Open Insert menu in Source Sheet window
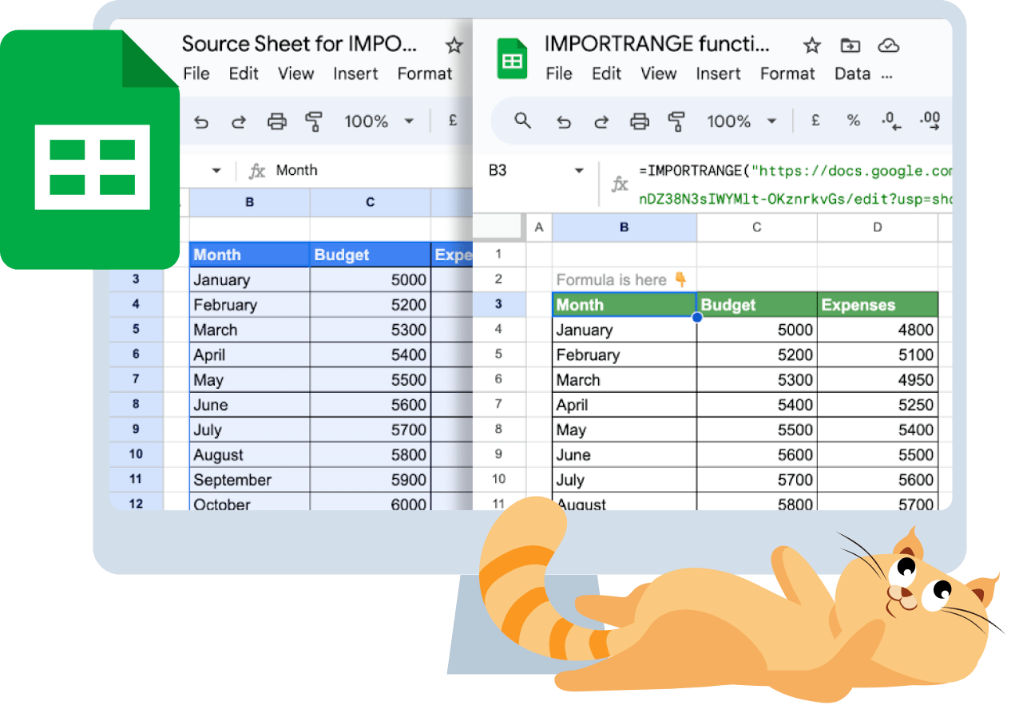Viewport: 1031px width, 713px height. pos(355,73)
